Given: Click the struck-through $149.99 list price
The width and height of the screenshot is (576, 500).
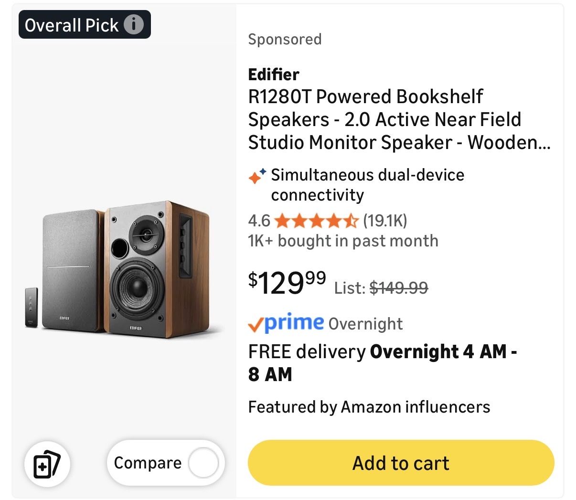Looking at the screenshot, I should [399, 287].
